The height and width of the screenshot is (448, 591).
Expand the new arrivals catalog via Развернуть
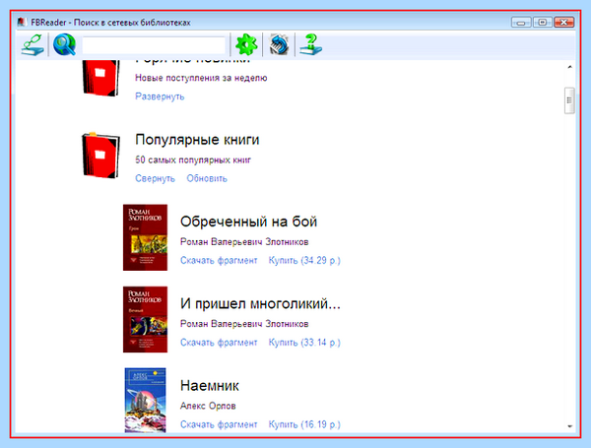click(160, 96)
